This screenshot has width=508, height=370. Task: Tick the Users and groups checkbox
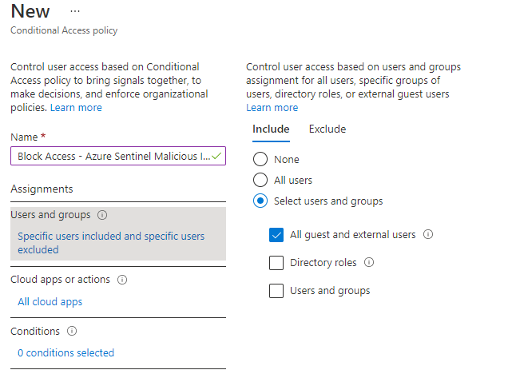(277, 291)
